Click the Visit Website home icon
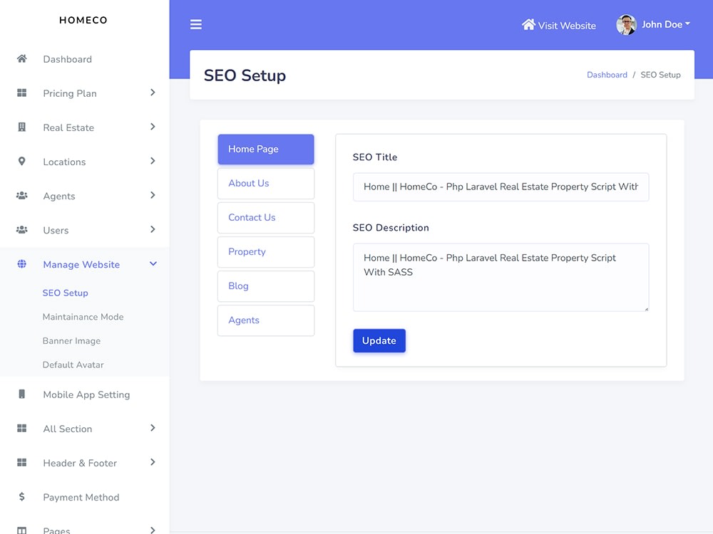Viewport: 713px width, 534px height. pyautogui.click(x=528, y=24)
